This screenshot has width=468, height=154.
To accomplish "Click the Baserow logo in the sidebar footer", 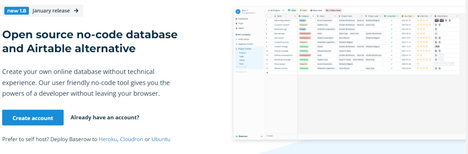I will 242,136.
